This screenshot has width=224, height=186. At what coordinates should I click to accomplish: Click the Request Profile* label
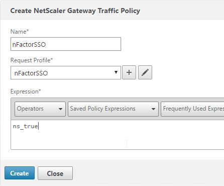(x=32, y=60)
